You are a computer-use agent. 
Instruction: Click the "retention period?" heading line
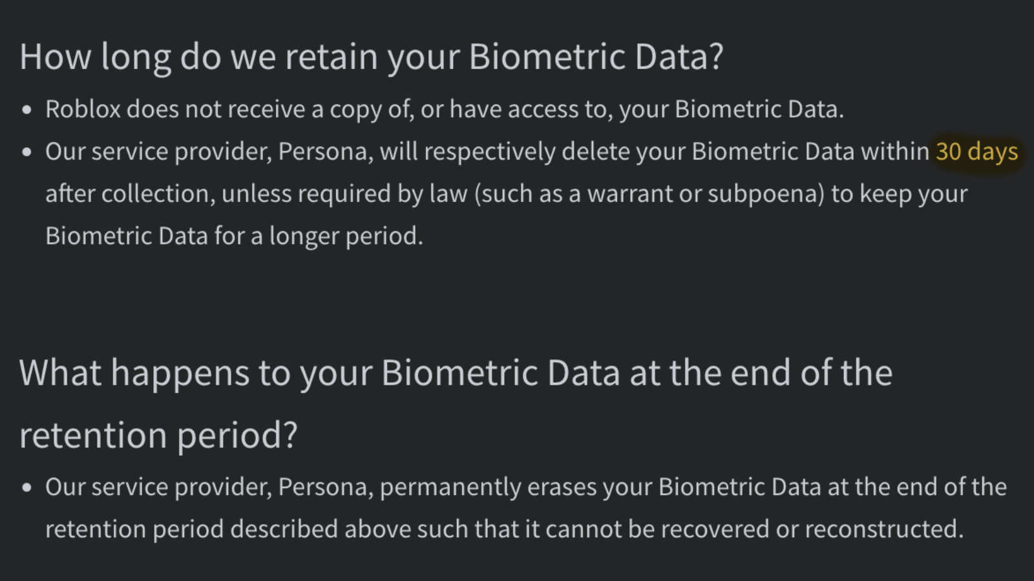158,435
